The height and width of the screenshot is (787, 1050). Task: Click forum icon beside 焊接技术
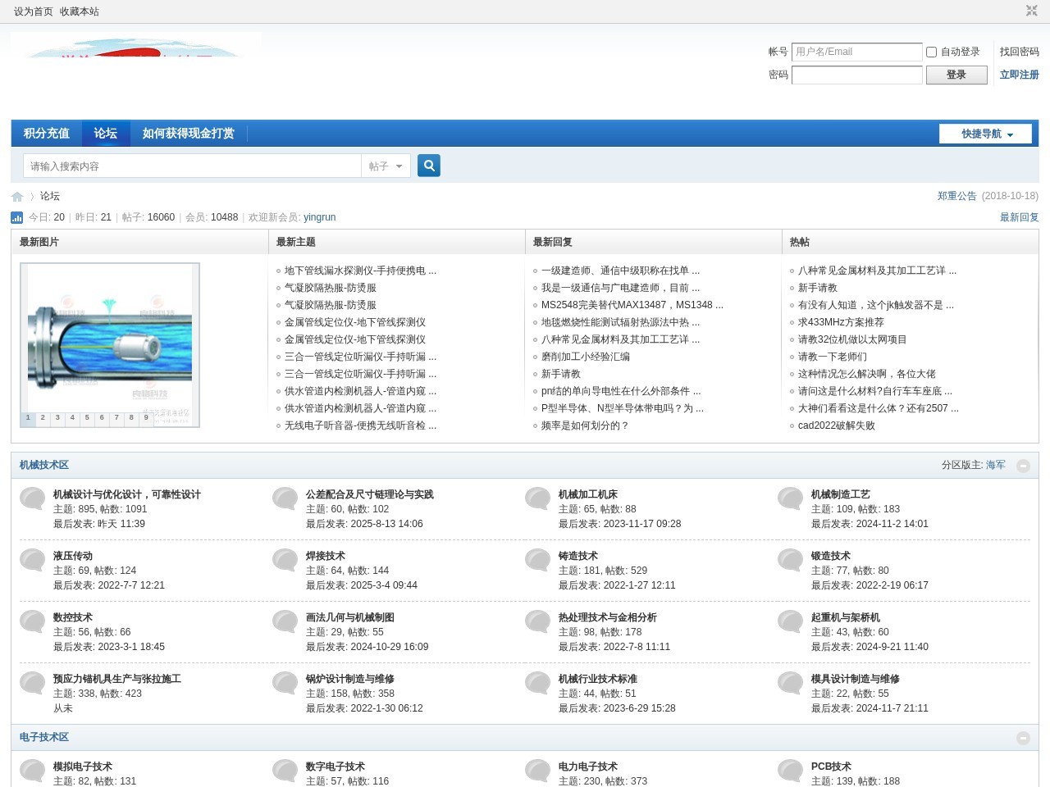tap(285, 560)
